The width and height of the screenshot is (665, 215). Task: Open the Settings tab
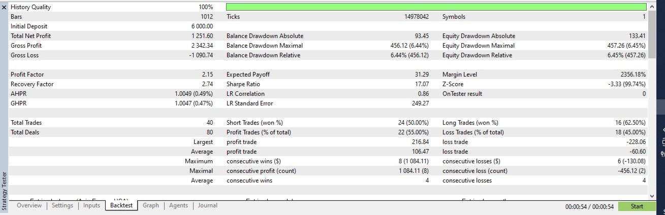click(x=62, y=205)
